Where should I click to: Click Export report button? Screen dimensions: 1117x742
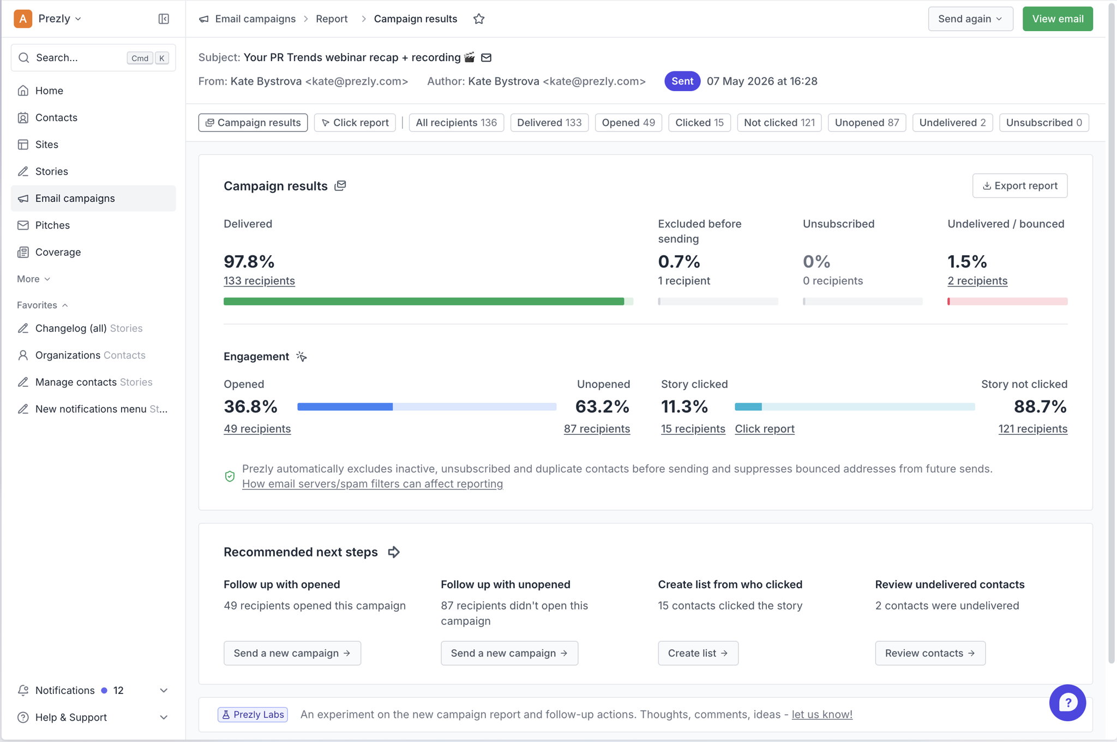pos(1020,185)
